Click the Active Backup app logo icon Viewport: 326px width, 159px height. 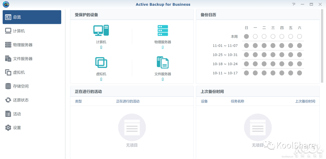(6, 4)
